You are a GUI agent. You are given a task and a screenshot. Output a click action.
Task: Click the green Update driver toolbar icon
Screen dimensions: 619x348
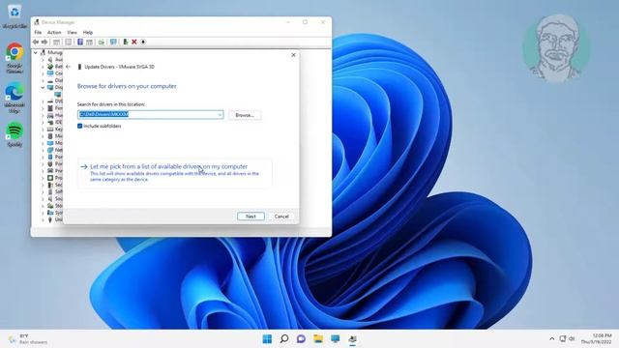(125, 42)
